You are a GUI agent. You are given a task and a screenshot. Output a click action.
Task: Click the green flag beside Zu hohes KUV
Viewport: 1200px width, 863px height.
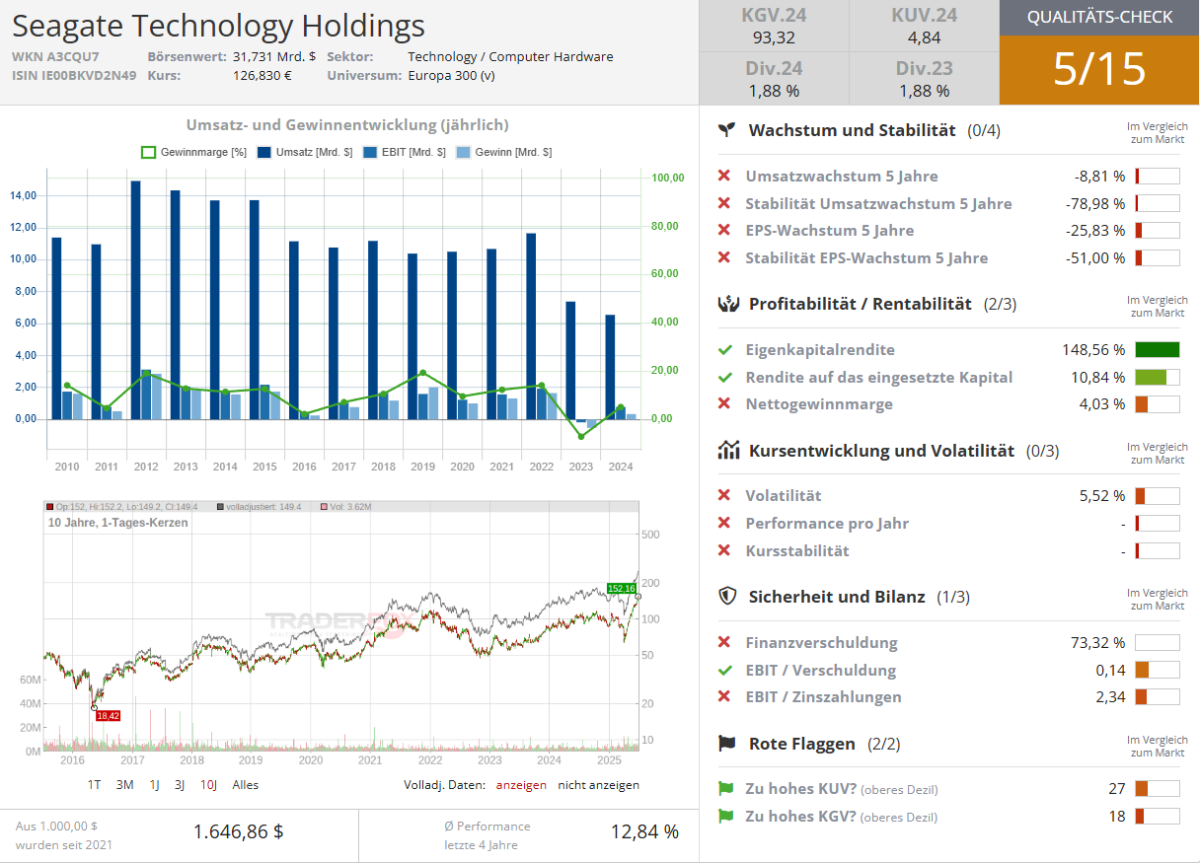click(725, 788)
